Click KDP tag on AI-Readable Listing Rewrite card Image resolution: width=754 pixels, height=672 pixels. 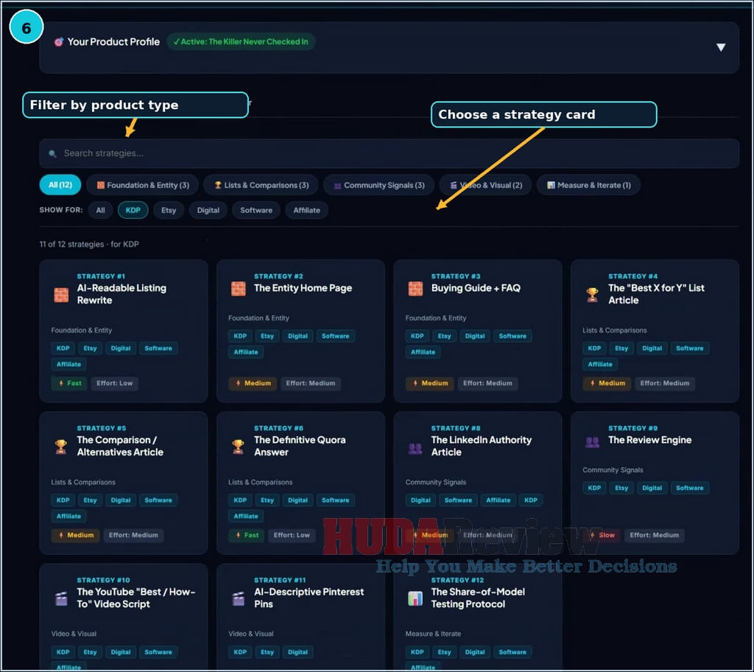click(x=63, y=348)
